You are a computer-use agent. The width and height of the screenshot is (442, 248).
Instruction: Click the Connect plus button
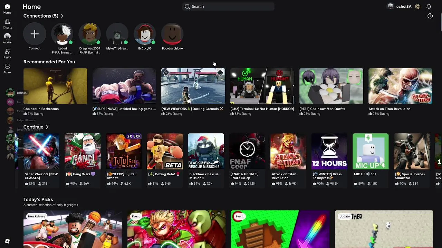tap(35, 34)
